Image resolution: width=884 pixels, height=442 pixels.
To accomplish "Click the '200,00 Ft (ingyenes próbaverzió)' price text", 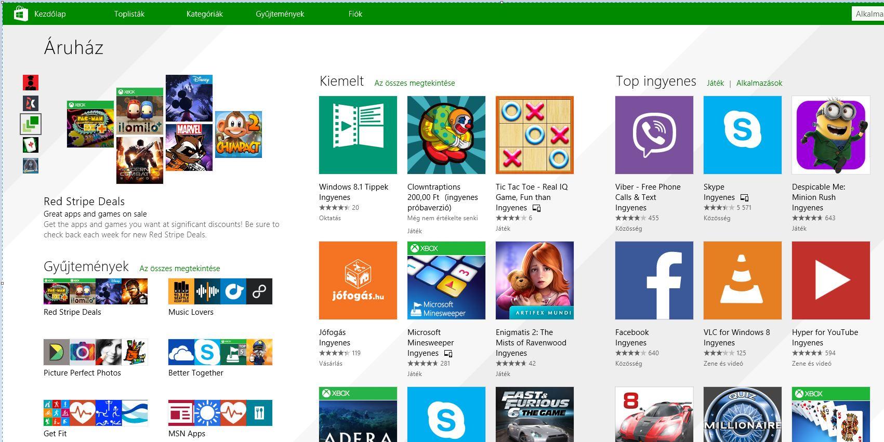I will tap(443, 203).
